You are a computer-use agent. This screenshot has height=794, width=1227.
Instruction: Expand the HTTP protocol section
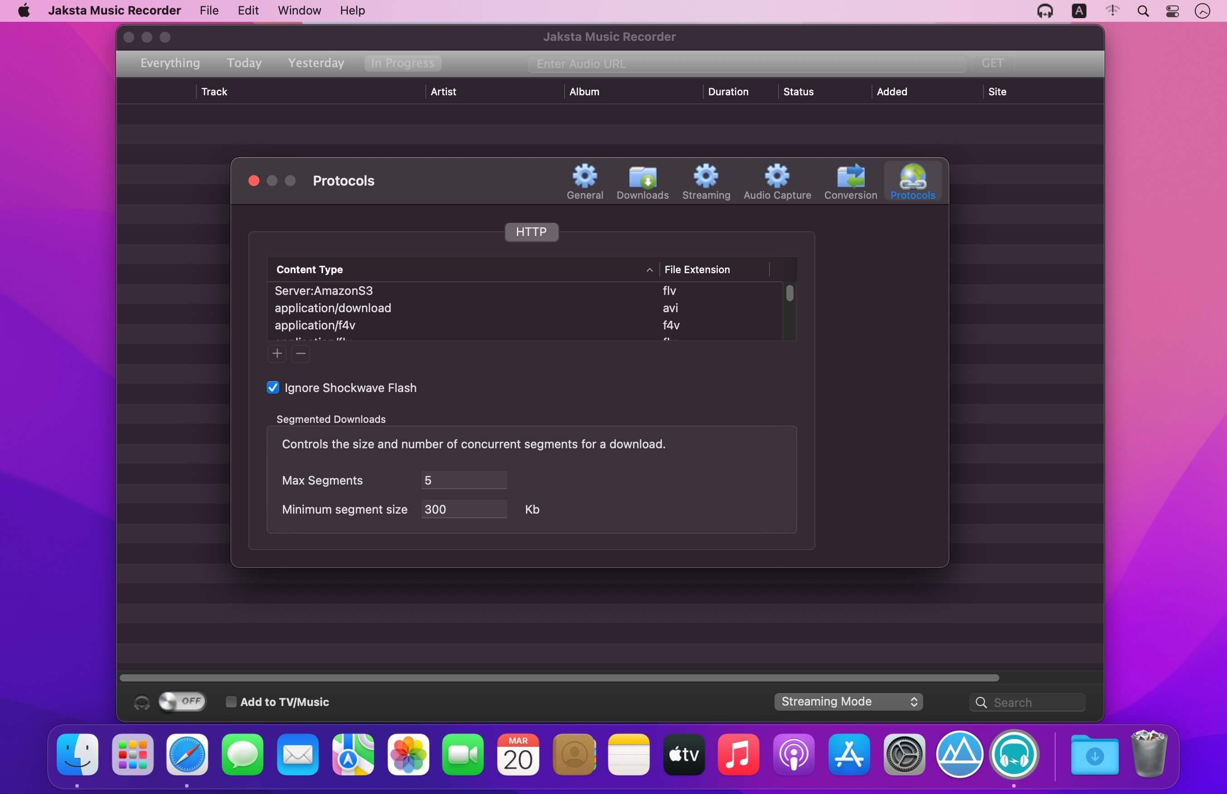[x=531, y=232]
